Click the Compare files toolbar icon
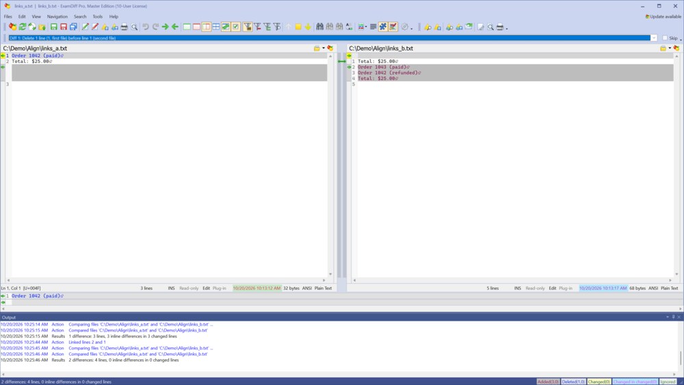 pos(12,27)
